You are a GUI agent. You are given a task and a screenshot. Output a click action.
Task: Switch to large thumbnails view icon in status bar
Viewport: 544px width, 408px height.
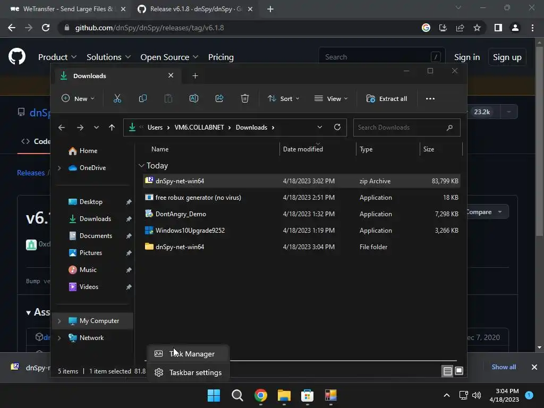tap(459, 371)
